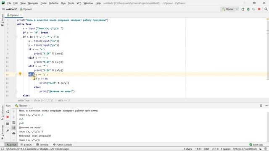Close the Проект editor tab

21,15
